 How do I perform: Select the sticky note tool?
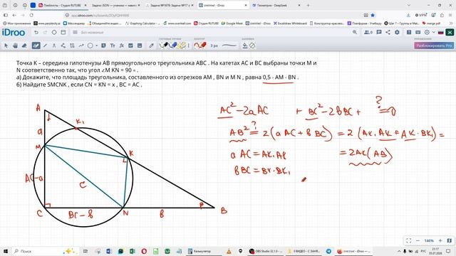[103, 46]
